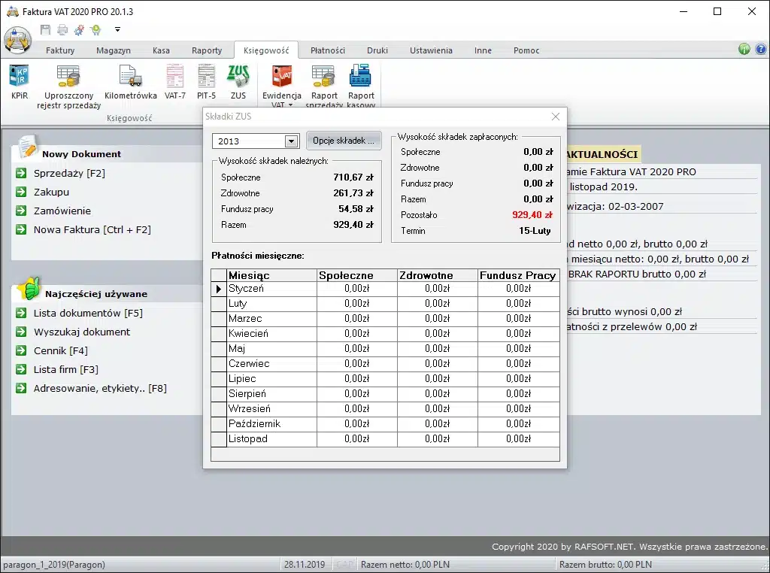Switch to the Faktury tab
770x573 pixels.
pyautogui.click(x=60, y=50)
